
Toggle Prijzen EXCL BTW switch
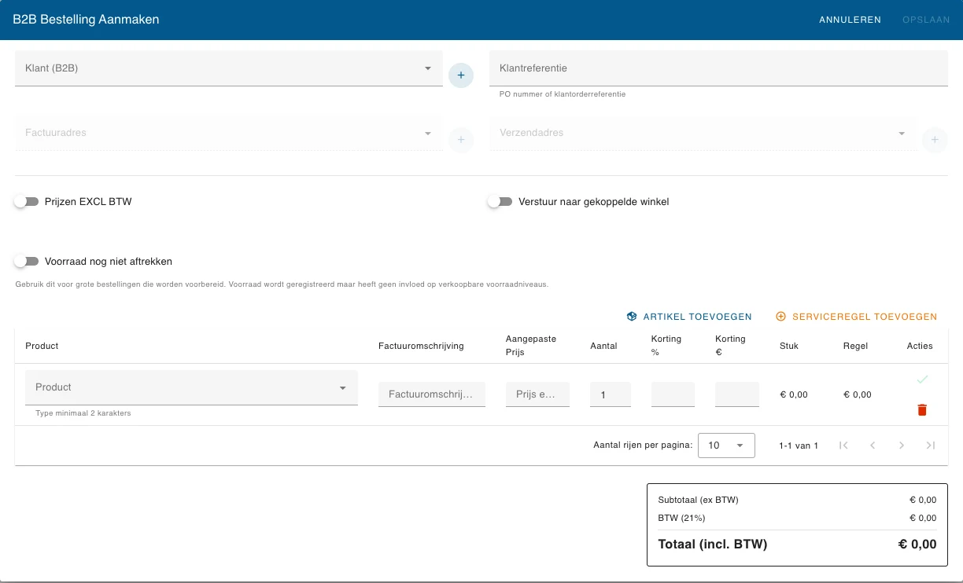coord(27,202)
